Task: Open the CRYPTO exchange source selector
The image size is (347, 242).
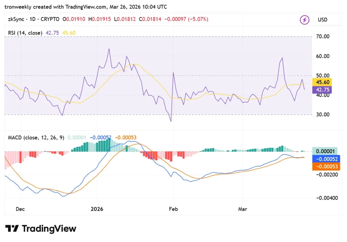Action: click(49, 19)
